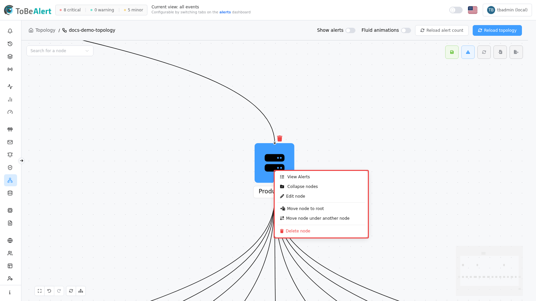Open the Search for a node dropdown
536x301 pixels.
pyautogui.click(x=60, y=51)
